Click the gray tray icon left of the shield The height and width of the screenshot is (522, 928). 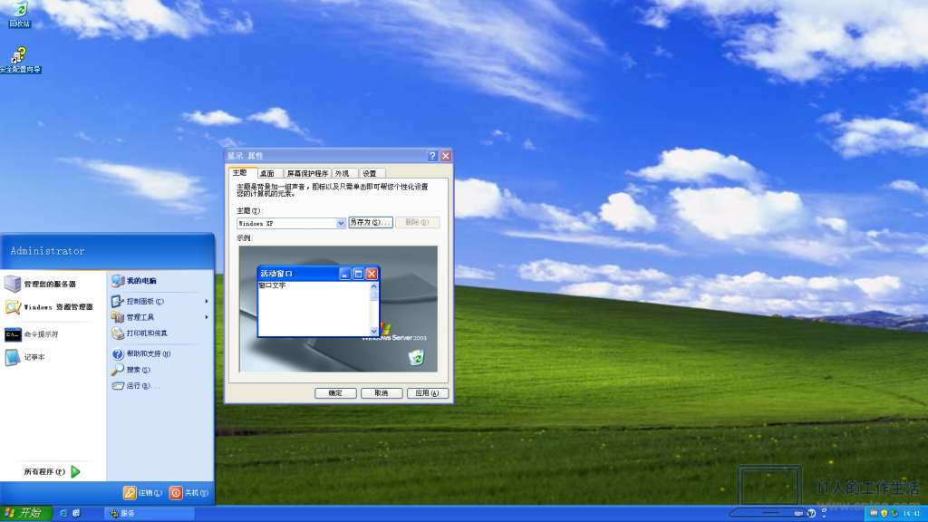point(874,513)
